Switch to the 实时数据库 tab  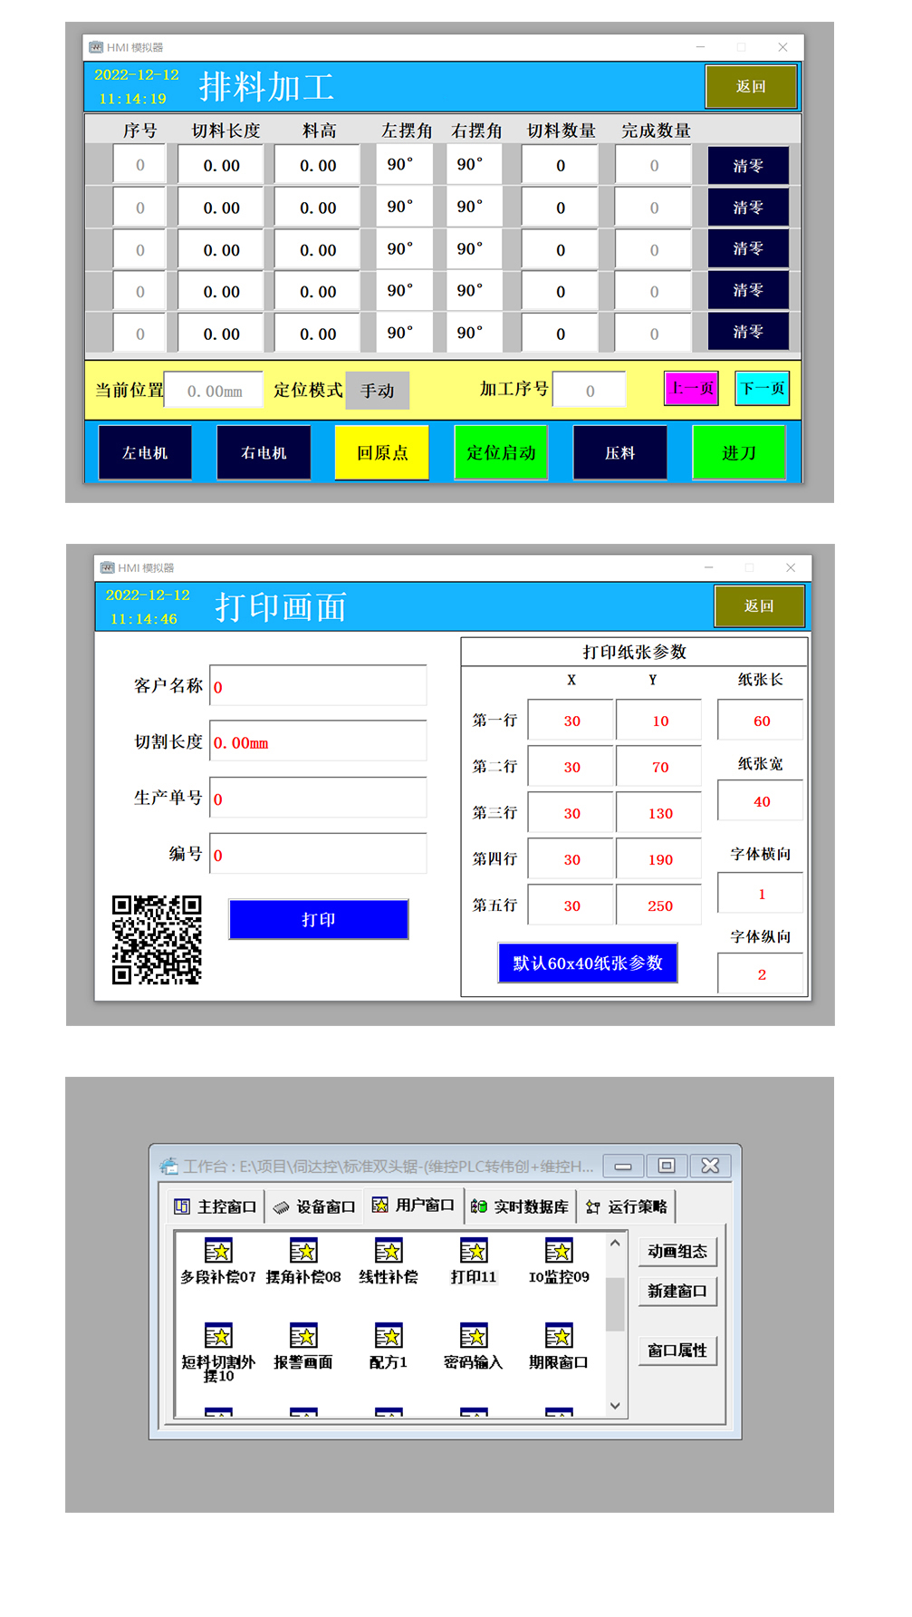[521, 1206]
